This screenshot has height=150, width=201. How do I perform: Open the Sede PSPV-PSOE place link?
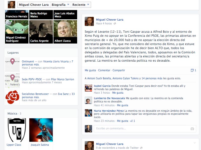pyautogui.click(x=32, y=79)
